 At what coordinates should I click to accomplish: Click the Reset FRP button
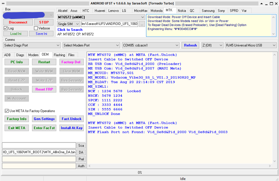44,89
